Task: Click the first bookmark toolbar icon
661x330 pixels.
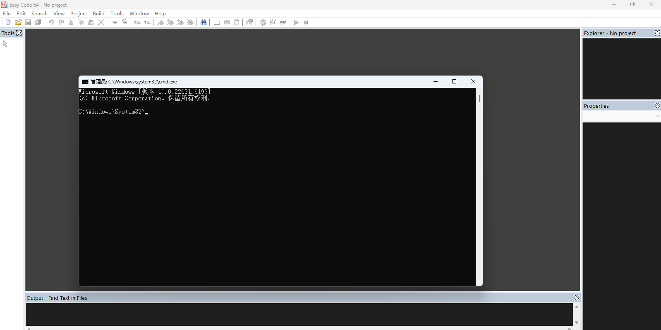Action: (160, 22)
